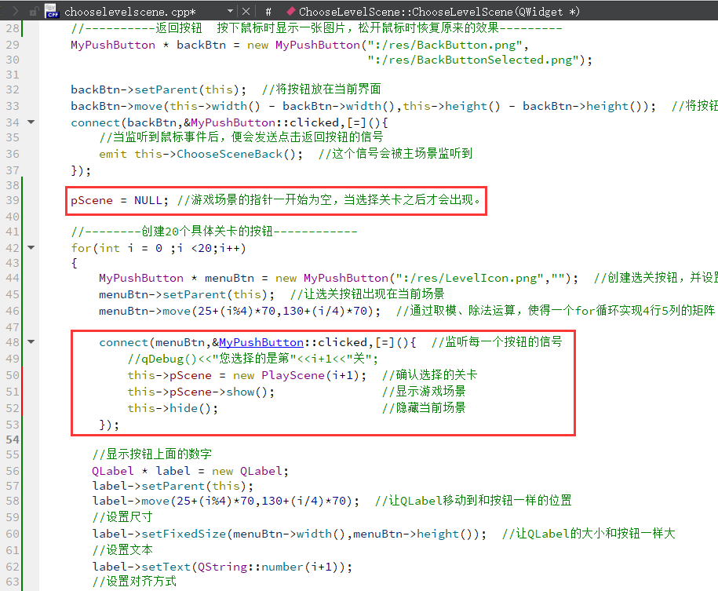Click the '//设置对齐方式' comment on line 63

pos(134,582)
